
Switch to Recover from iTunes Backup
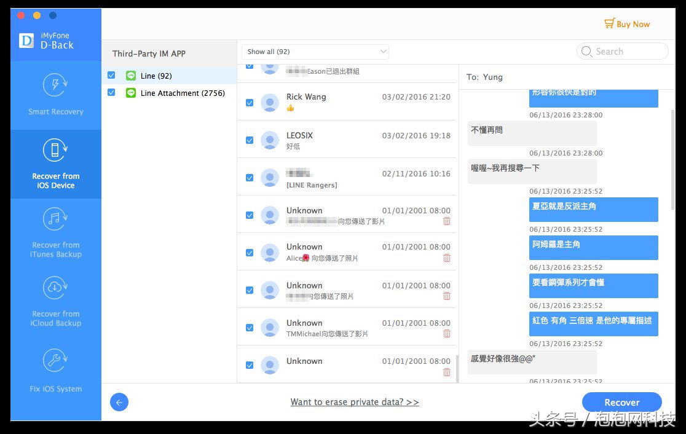tap(56, 234)
